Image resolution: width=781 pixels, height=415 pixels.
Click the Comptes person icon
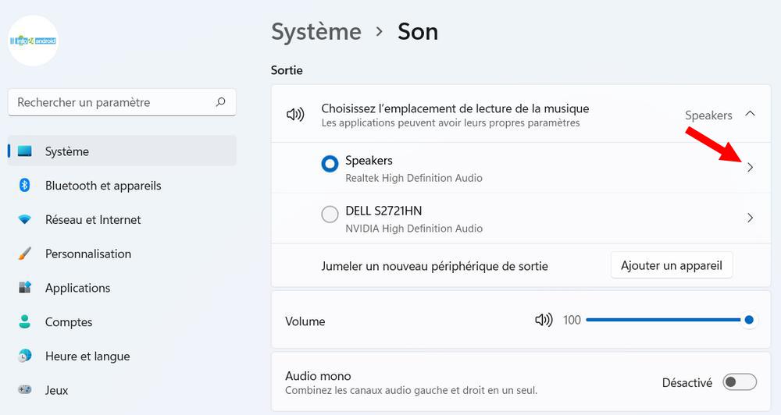click(x=24, y=321)
